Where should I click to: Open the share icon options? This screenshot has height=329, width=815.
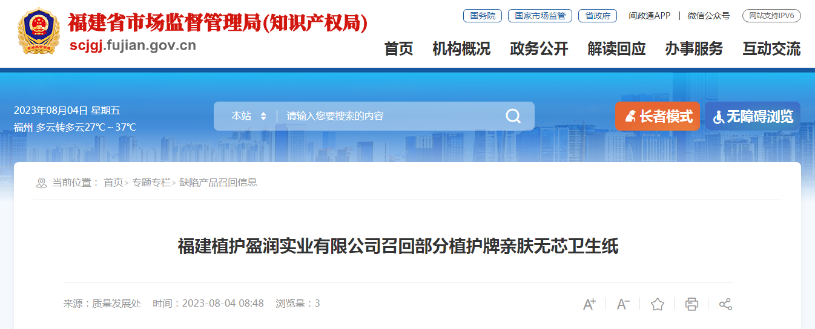[x=725, y=304]
